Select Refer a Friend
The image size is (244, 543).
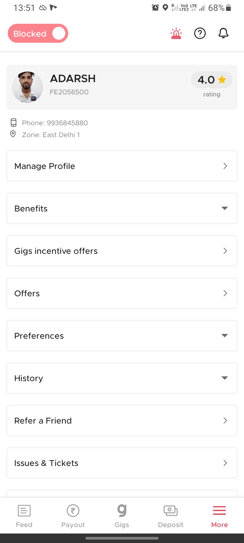click(x=122, y=420)
